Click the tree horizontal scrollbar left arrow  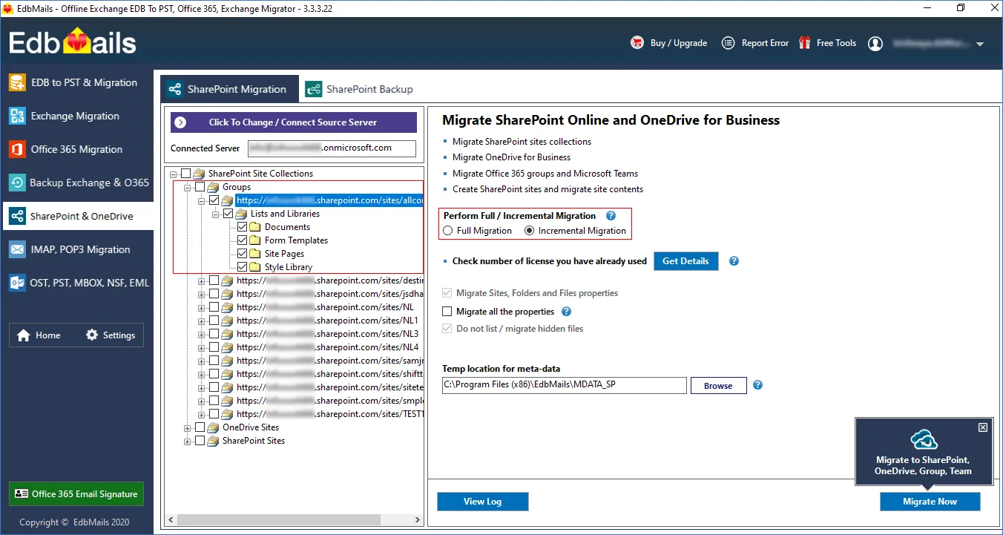[x=171, y=520]
